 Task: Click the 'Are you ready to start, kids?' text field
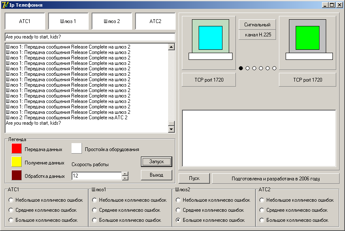pos(90,37)
